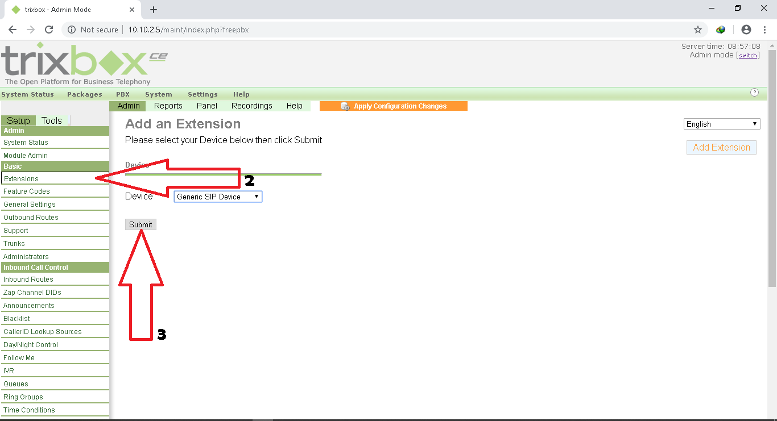This screenshot has width=777, height=421.
Task: Select the Tools sidebar tab
Action: click(x=52, y=120)
